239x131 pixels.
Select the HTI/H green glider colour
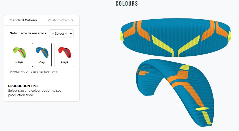[x=19, y=55]
